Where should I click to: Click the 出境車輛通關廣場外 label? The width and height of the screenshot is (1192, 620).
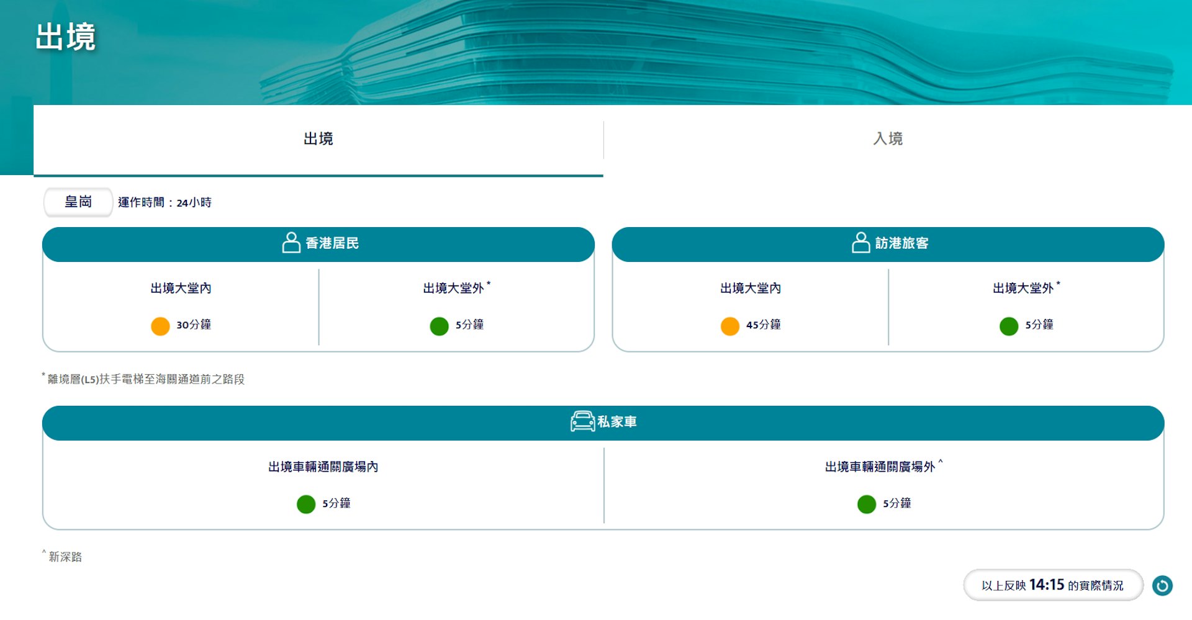click(x=883, y=466)
